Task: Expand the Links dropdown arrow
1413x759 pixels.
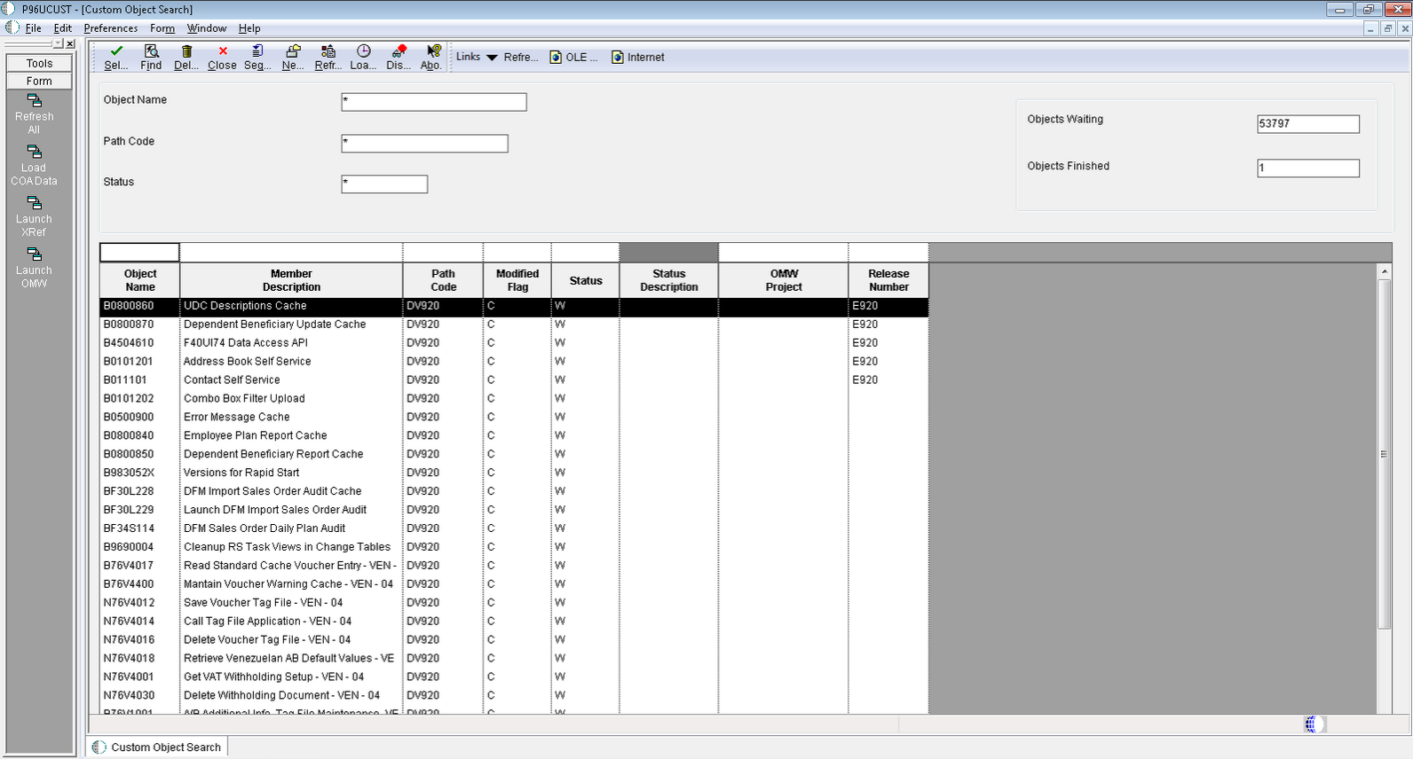Action: click(x=492, y=58)
